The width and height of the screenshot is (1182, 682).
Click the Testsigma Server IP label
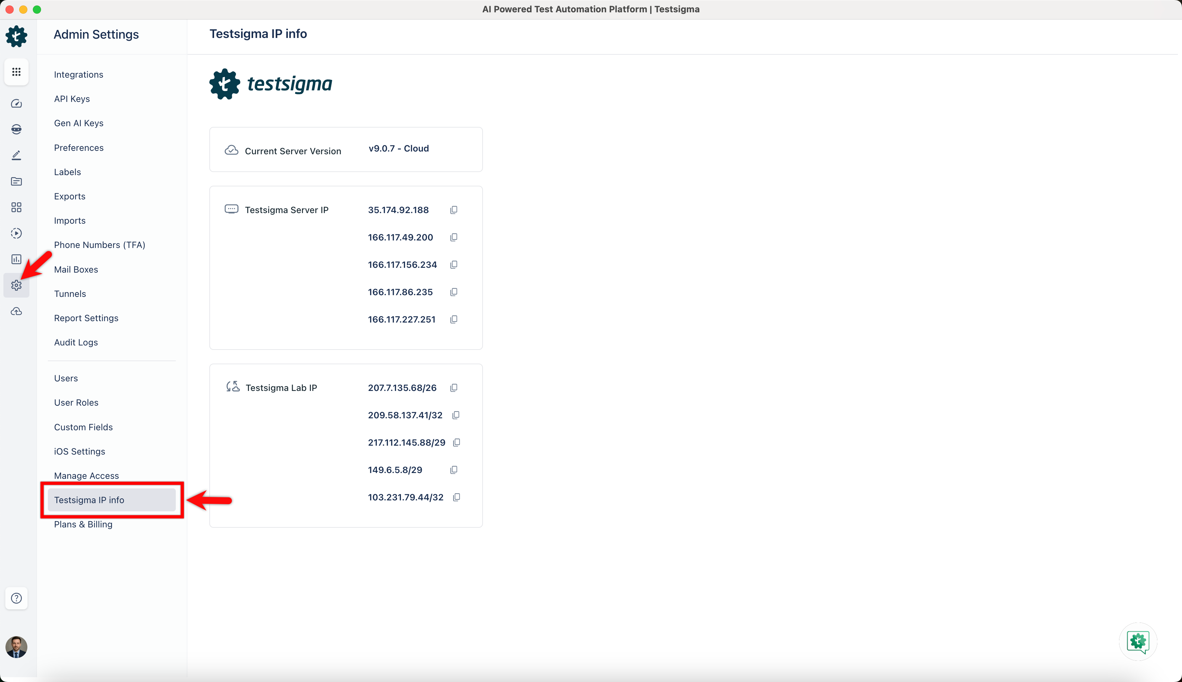[x=287, y=210]
